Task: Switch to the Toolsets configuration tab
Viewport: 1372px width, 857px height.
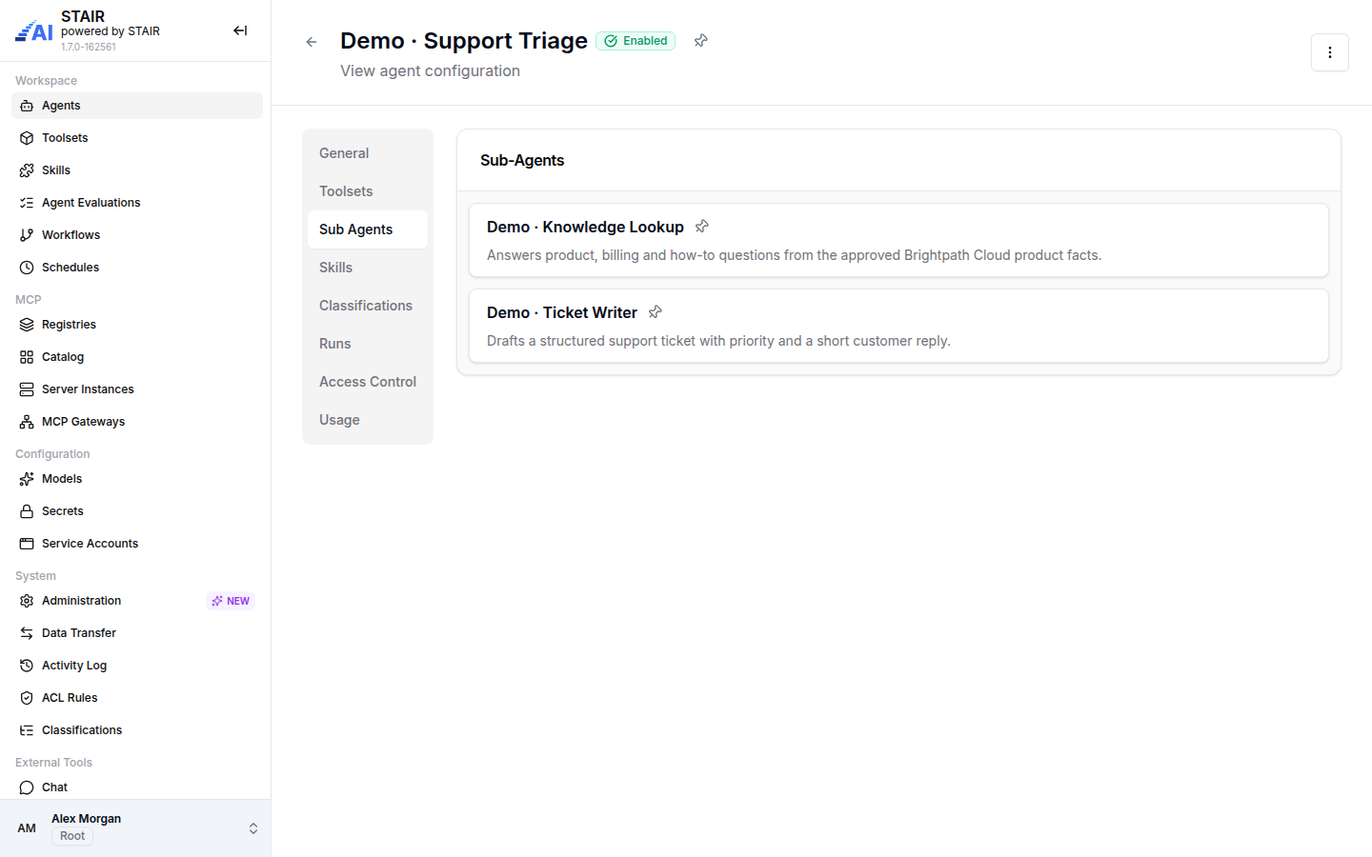Action: (368, 191)
